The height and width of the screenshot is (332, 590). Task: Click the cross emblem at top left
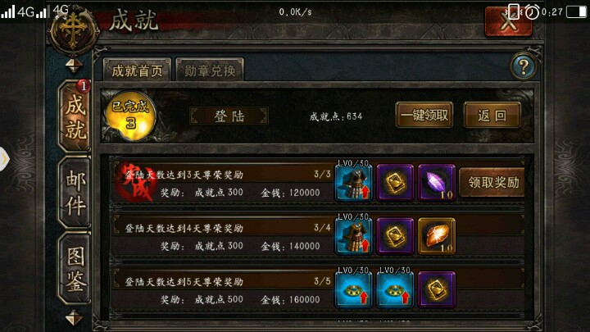[74, 31]
